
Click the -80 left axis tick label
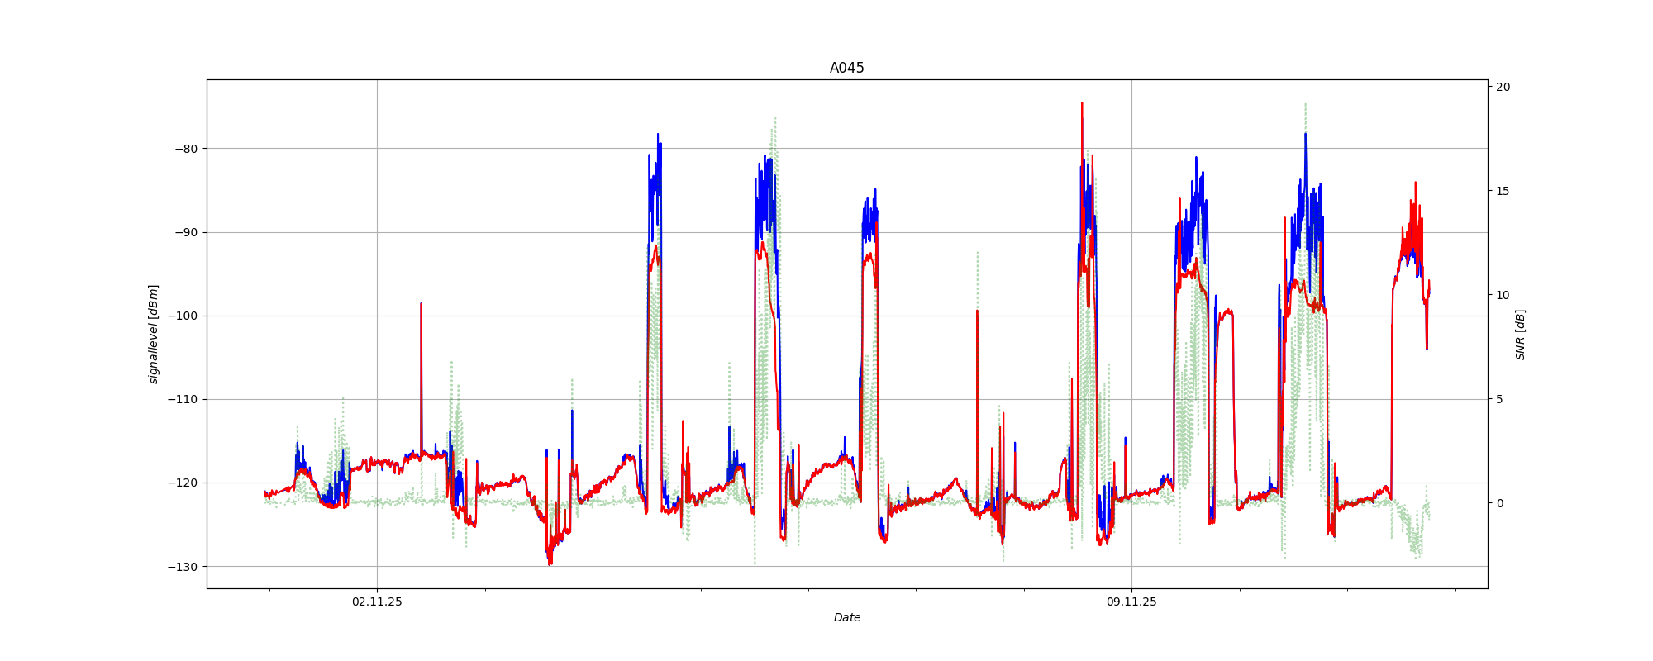point(186,149)
